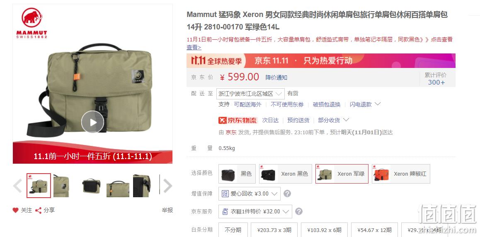Show previous thumbnails with left arrow

click(x=18, y=186)
